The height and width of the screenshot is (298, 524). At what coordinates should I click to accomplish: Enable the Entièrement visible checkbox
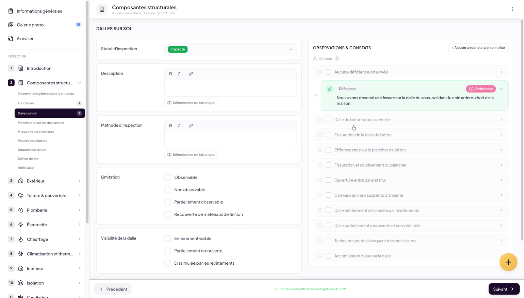(x=168, y=238)
